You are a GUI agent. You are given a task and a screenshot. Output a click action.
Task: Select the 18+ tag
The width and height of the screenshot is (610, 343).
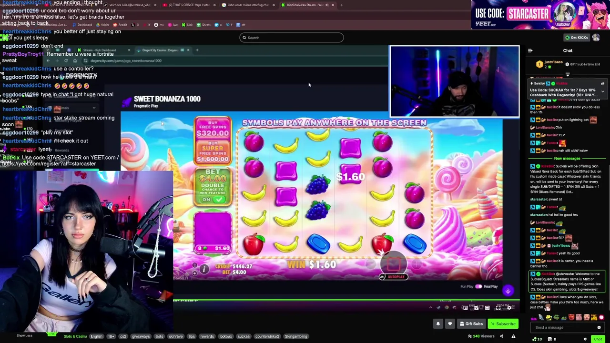(x=111, y=336)
